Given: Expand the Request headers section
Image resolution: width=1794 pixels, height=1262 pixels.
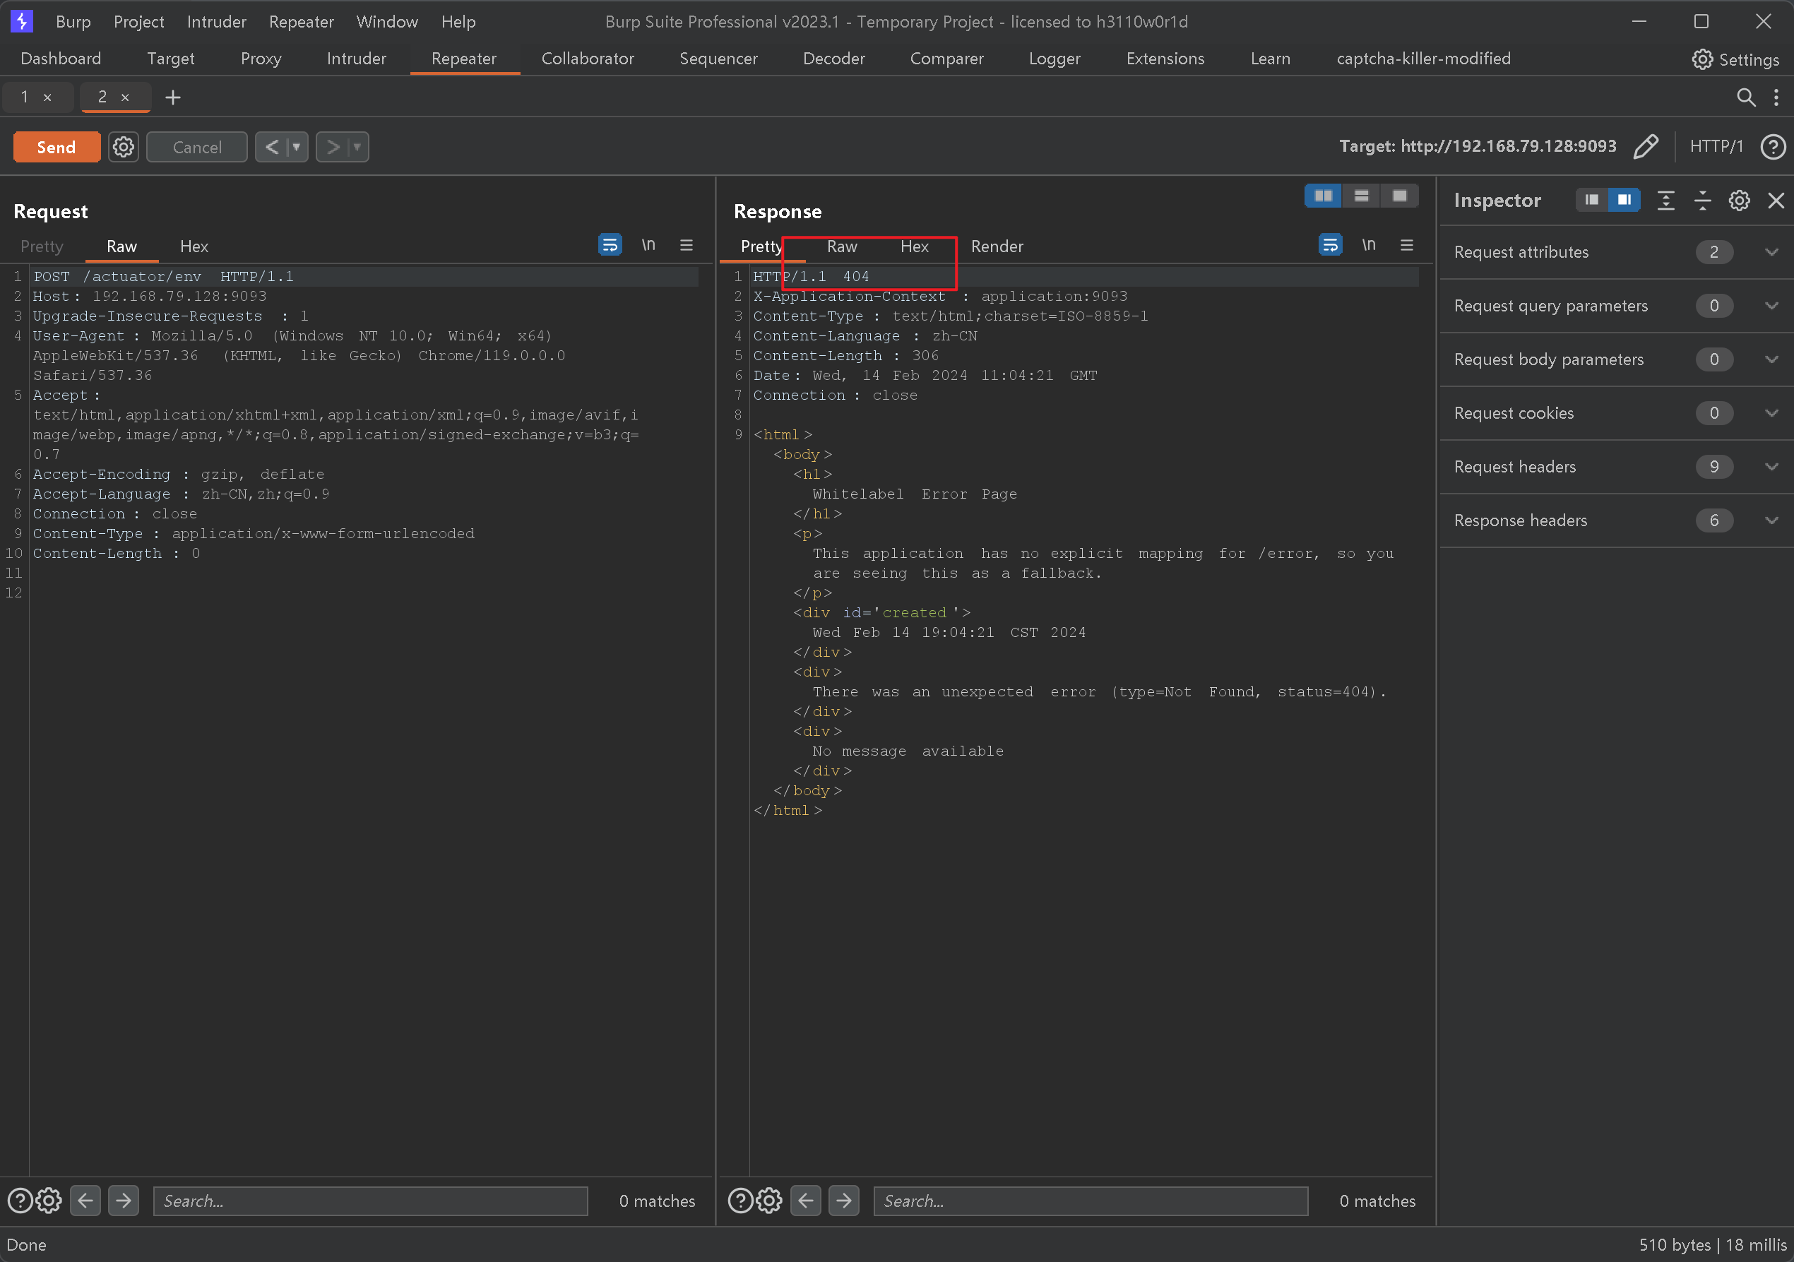Looking at the screenshot, I should pyautogui.click(x=1771, y=467).
